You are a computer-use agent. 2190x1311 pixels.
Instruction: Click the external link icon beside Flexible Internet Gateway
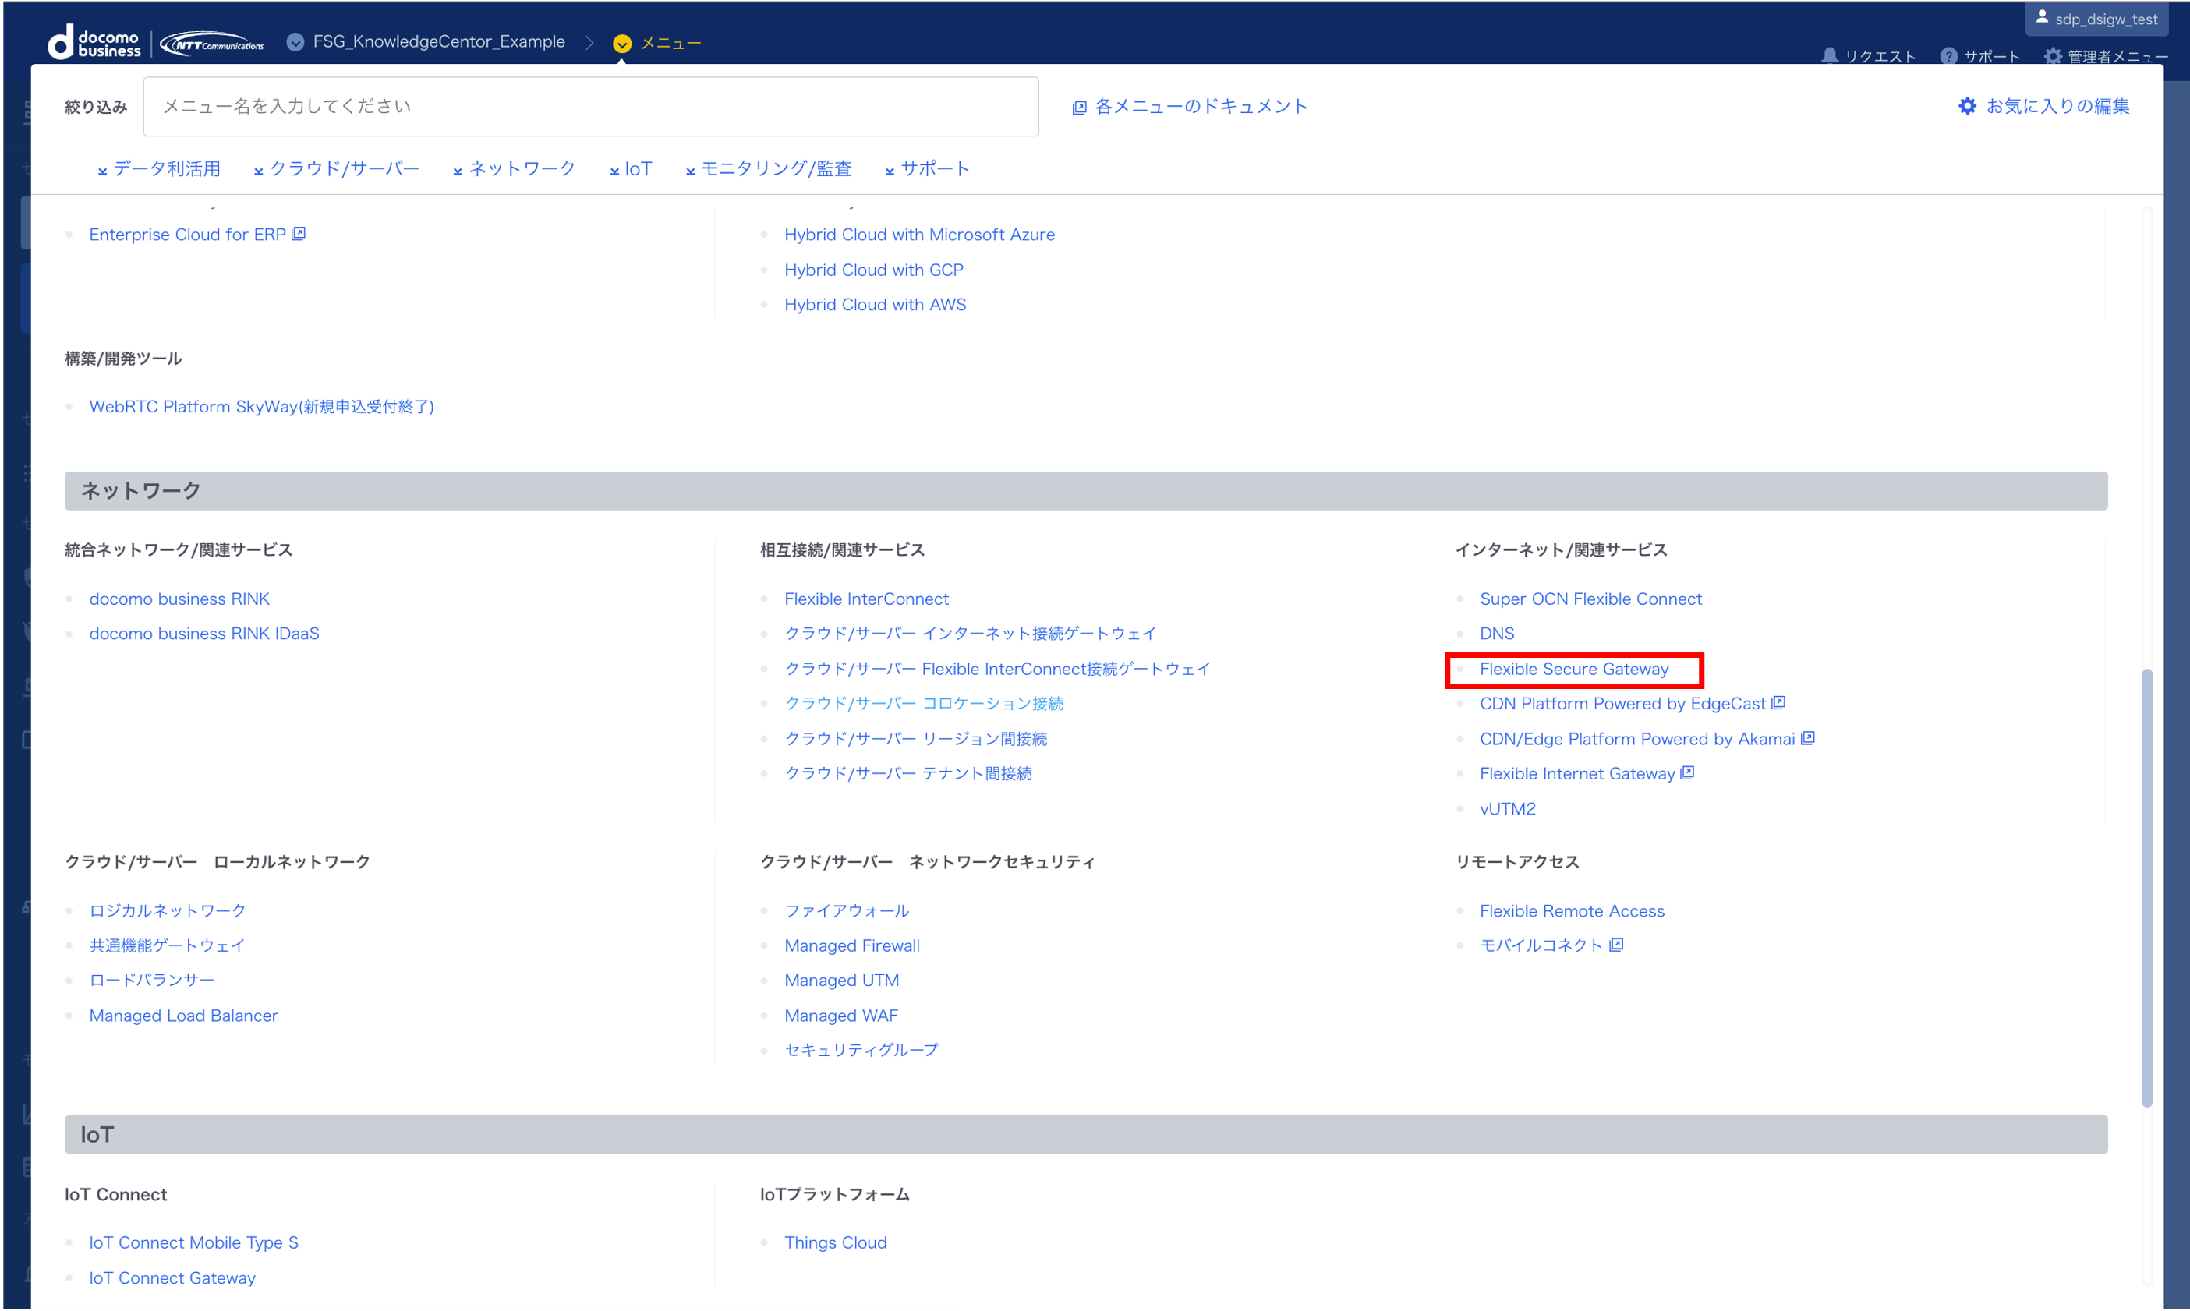pos(1687,772)
